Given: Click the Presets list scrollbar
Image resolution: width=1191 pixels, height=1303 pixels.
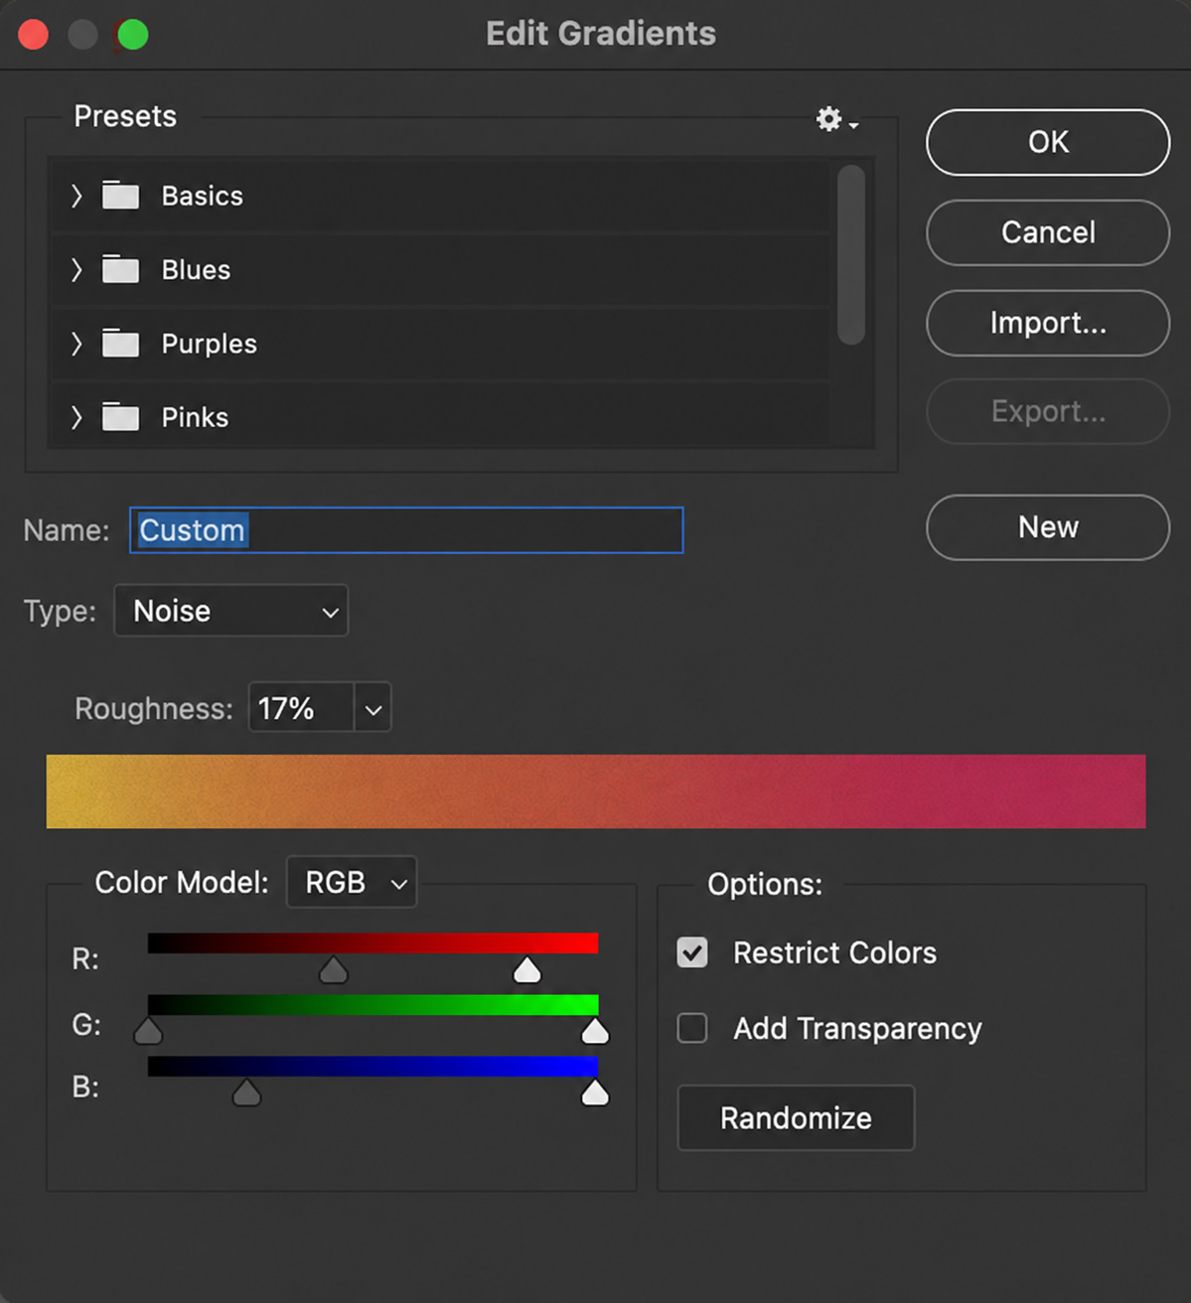Looking at the screenshot, I should tap(851, 255).
